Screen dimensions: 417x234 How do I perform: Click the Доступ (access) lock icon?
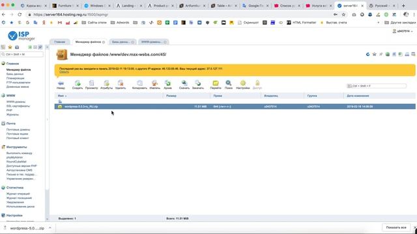click(257, 84)
